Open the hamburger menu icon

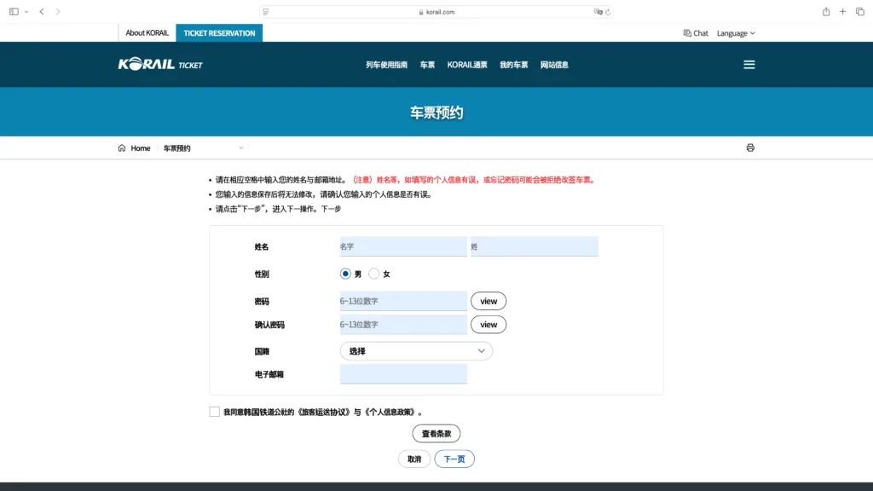click(749, 65)
